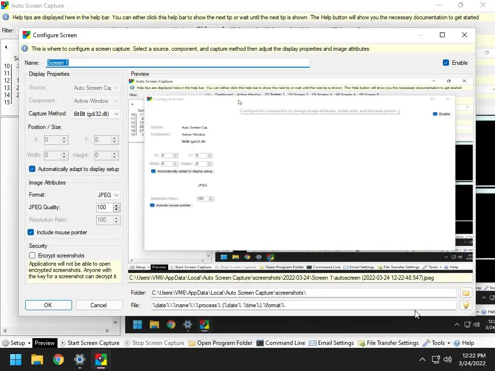Image resolution: width=495 pixels, height=371 pixels.
Task: Open Settings gear in taskbar
Action: [80, 359]
